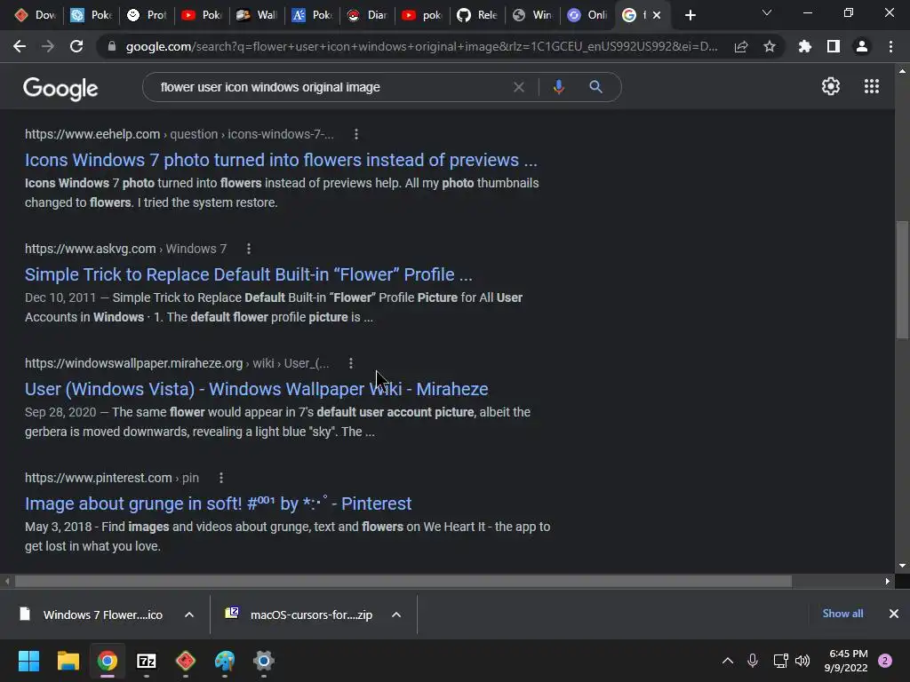Show hidden system tray icons
The height and width of the screenshot is (682, 910).
727,661
